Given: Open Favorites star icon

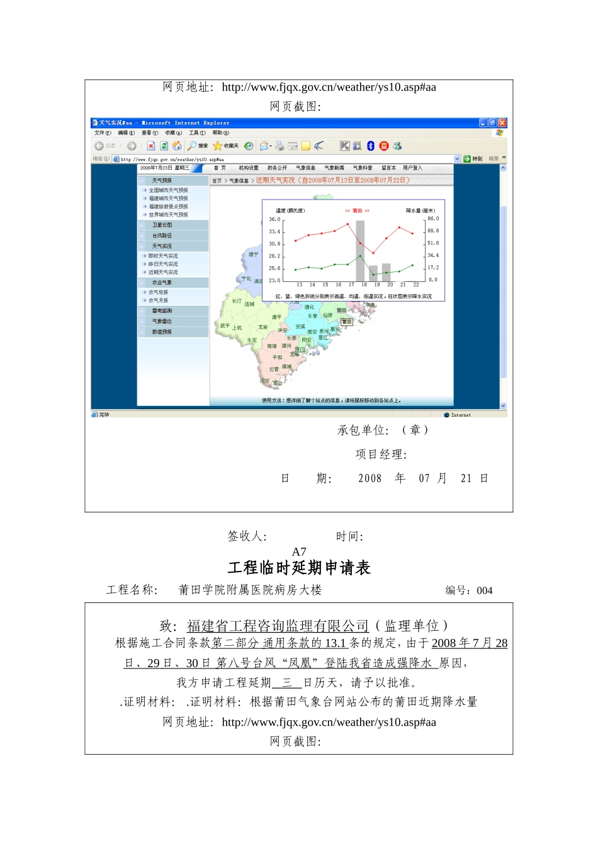Looking at the screenshot, I should coord(218,146).
